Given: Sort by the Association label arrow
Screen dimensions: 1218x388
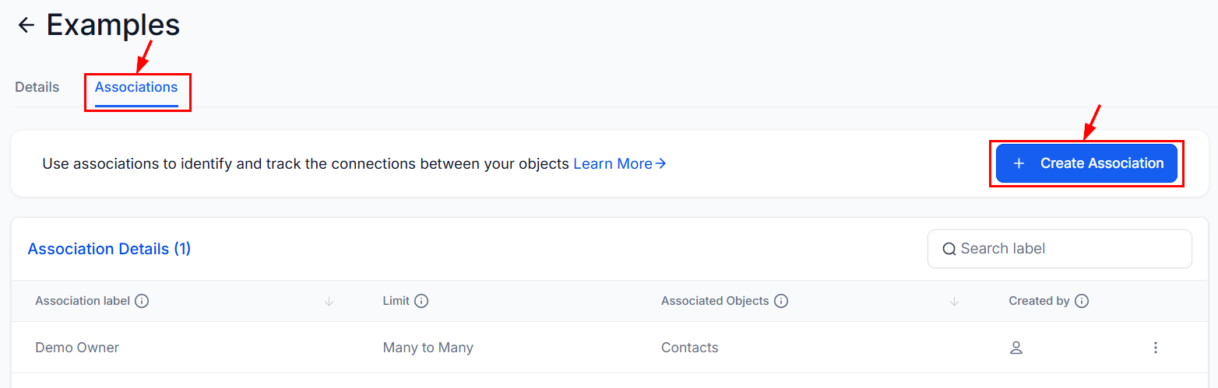Looking at the screenshot, I should coord(329,301).
